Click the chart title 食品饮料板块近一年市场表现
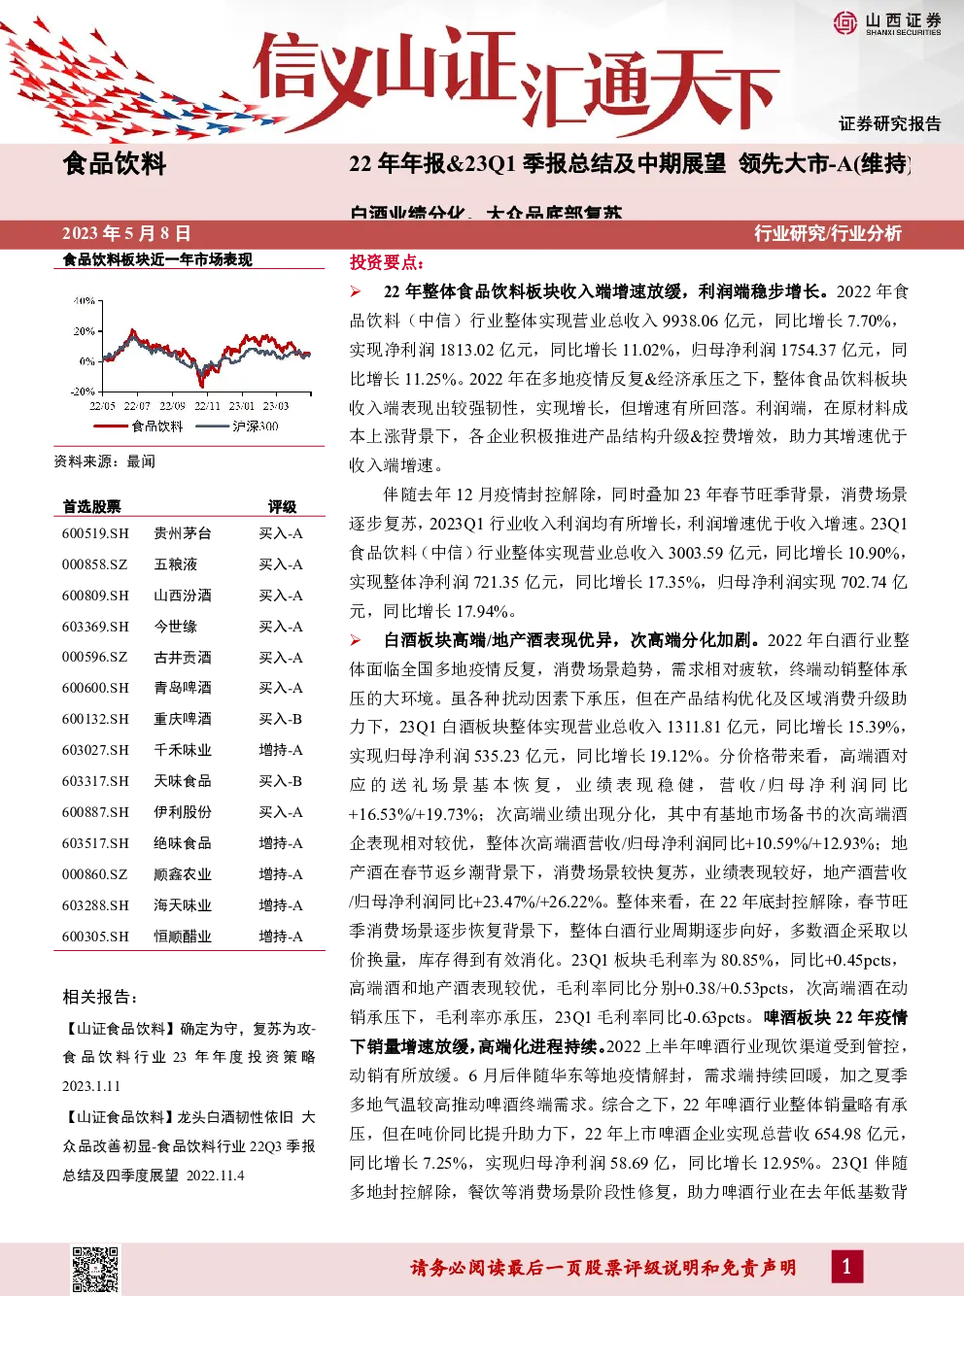The height and width of the screenshot is (1363, 964). tap(156, 259)
